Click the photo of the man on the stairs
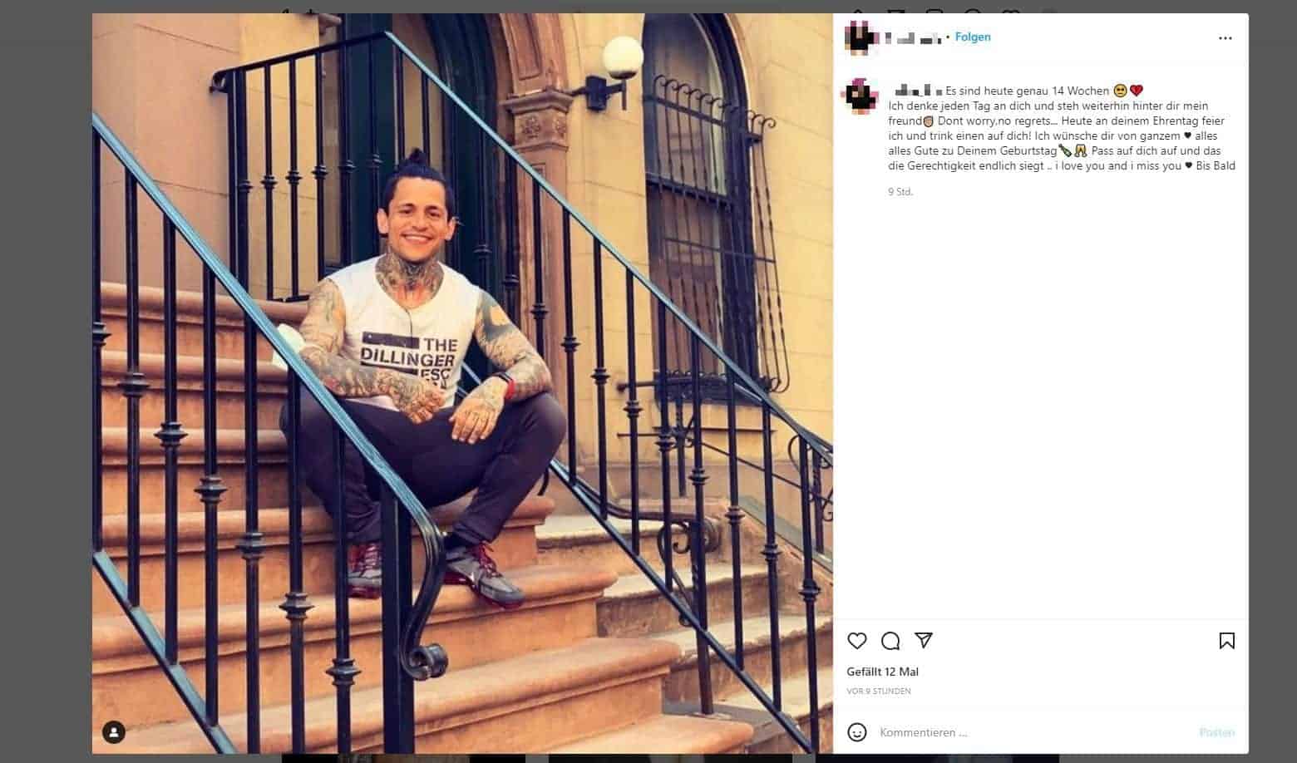Image resolution: width=1297 pixels, height=763 pixels. point(462,383)
